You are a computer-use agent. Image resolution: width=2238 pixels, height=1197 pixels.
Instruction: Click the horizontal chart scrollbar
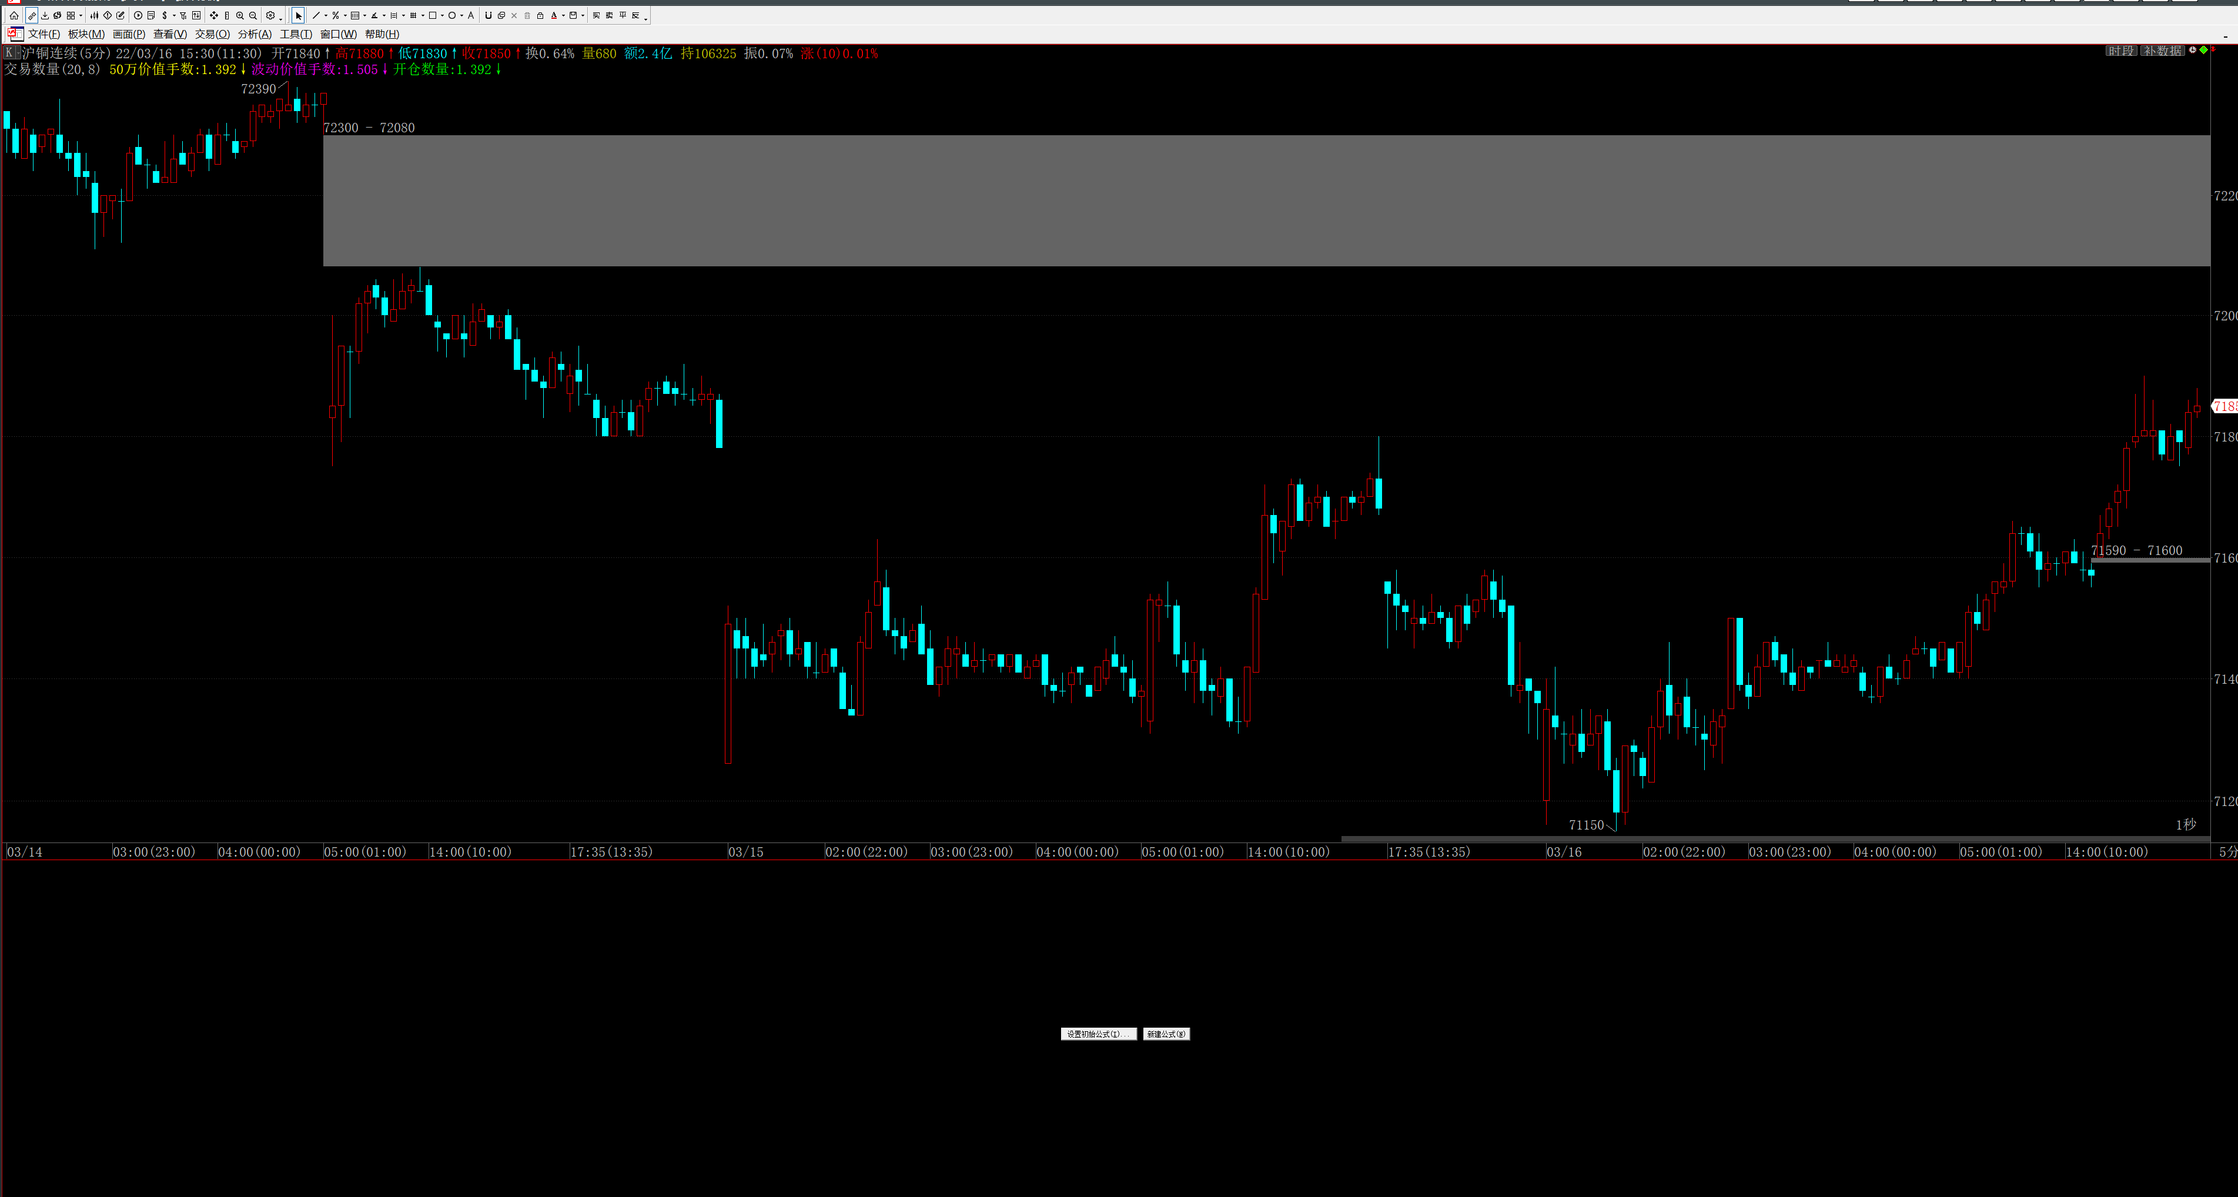coord(1775,838)
